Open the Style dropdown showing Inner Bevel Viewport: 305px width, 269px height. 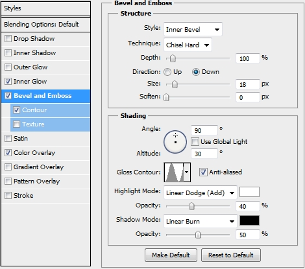(x=193, y=29)
